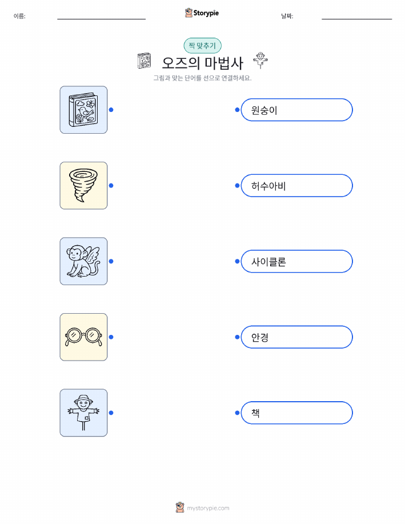The image size is (405, 524).
Task: Click the dot next to scarecrow picture
Action: pyautogui.click(x=111, y=413)
